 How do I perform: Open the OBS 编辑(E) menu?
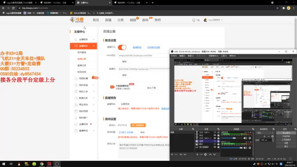coord(182,56)
